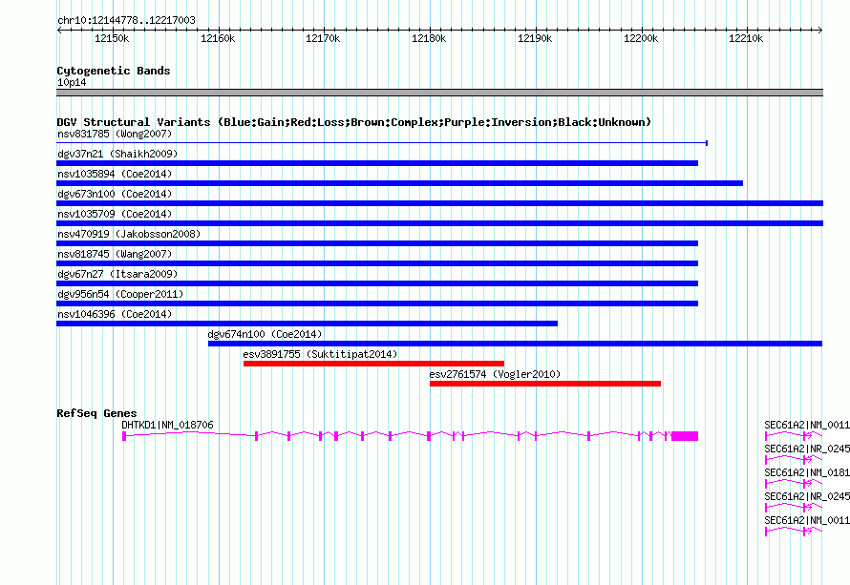Click the 12150k ruler mark
This screenshot has height=585, width=850.
tap(112, 38)
